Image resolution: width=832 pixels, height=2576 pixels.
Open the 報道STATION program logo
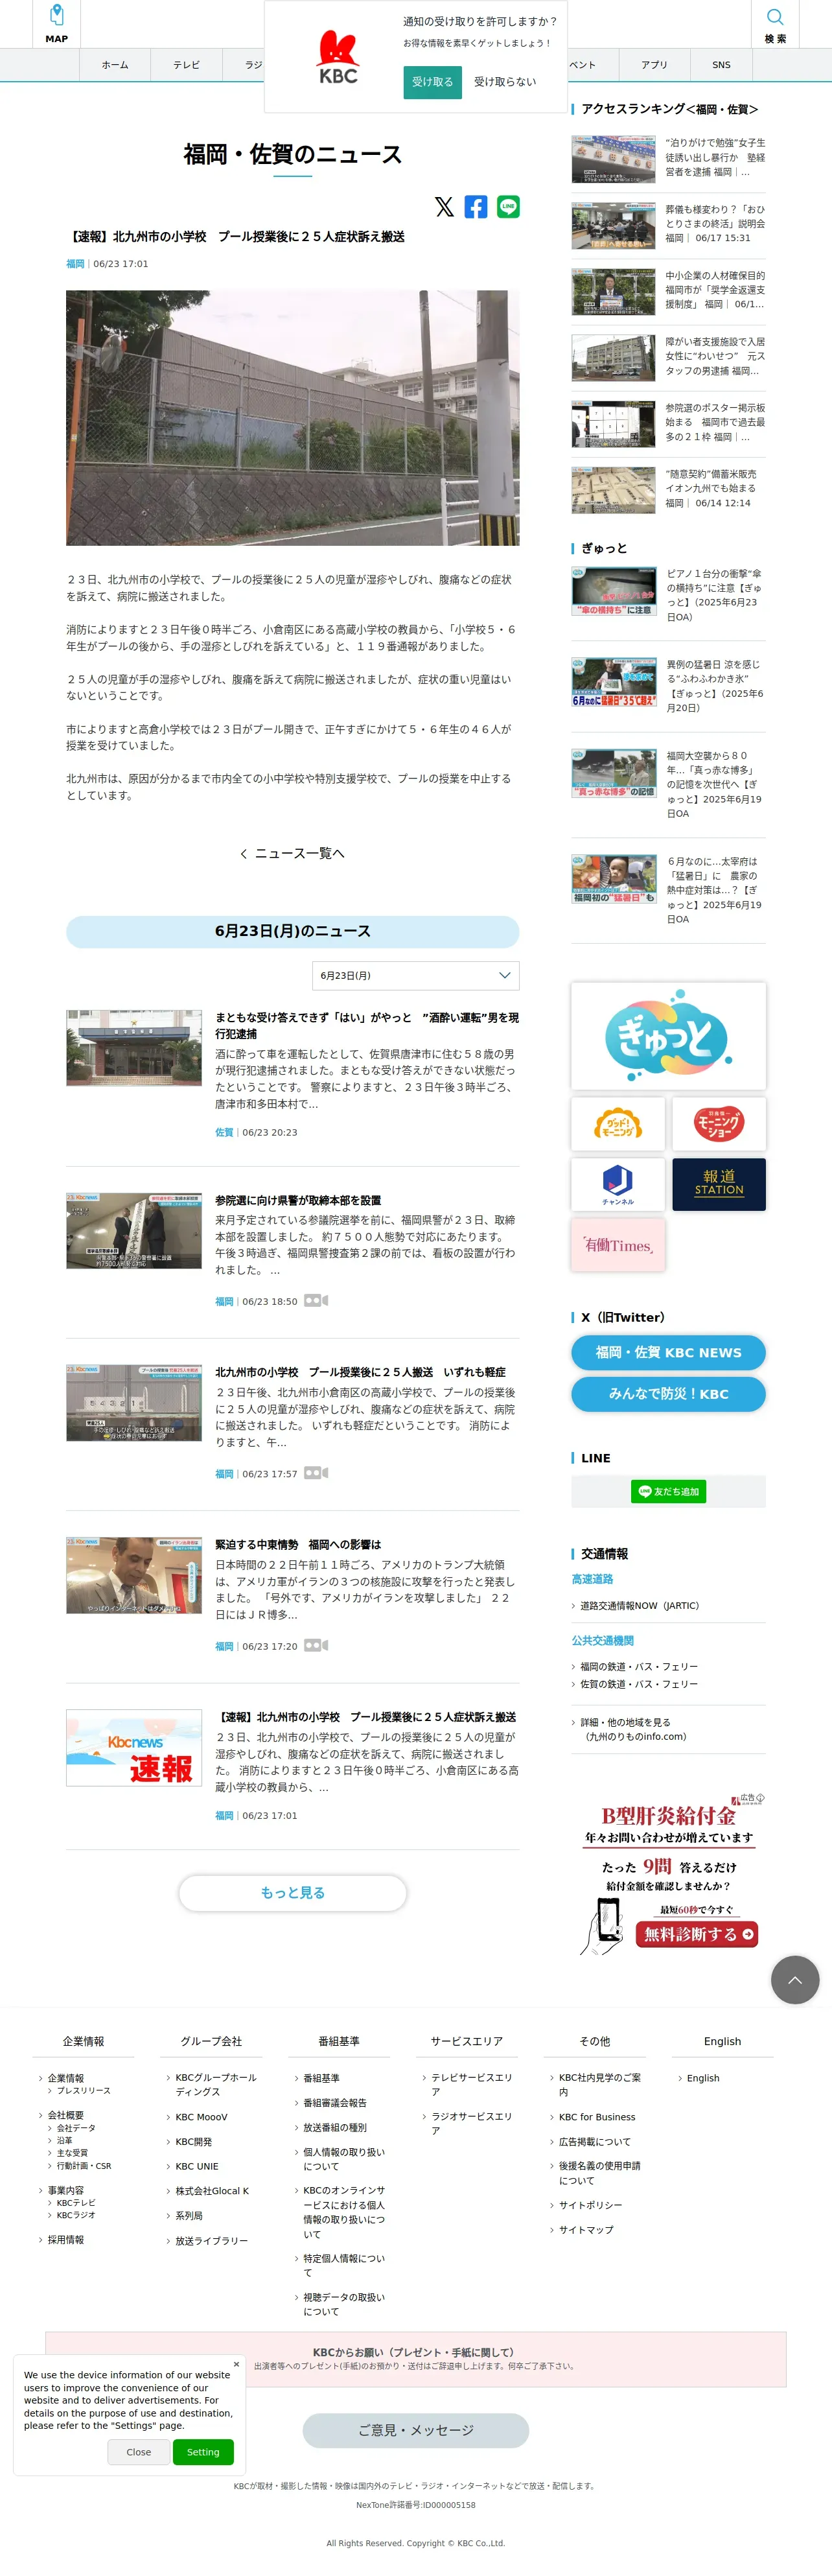click(719, 1184)
